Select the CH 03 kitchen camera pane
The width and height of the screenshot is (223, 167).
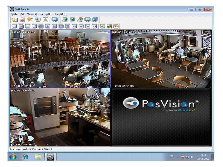click(60, 117)
